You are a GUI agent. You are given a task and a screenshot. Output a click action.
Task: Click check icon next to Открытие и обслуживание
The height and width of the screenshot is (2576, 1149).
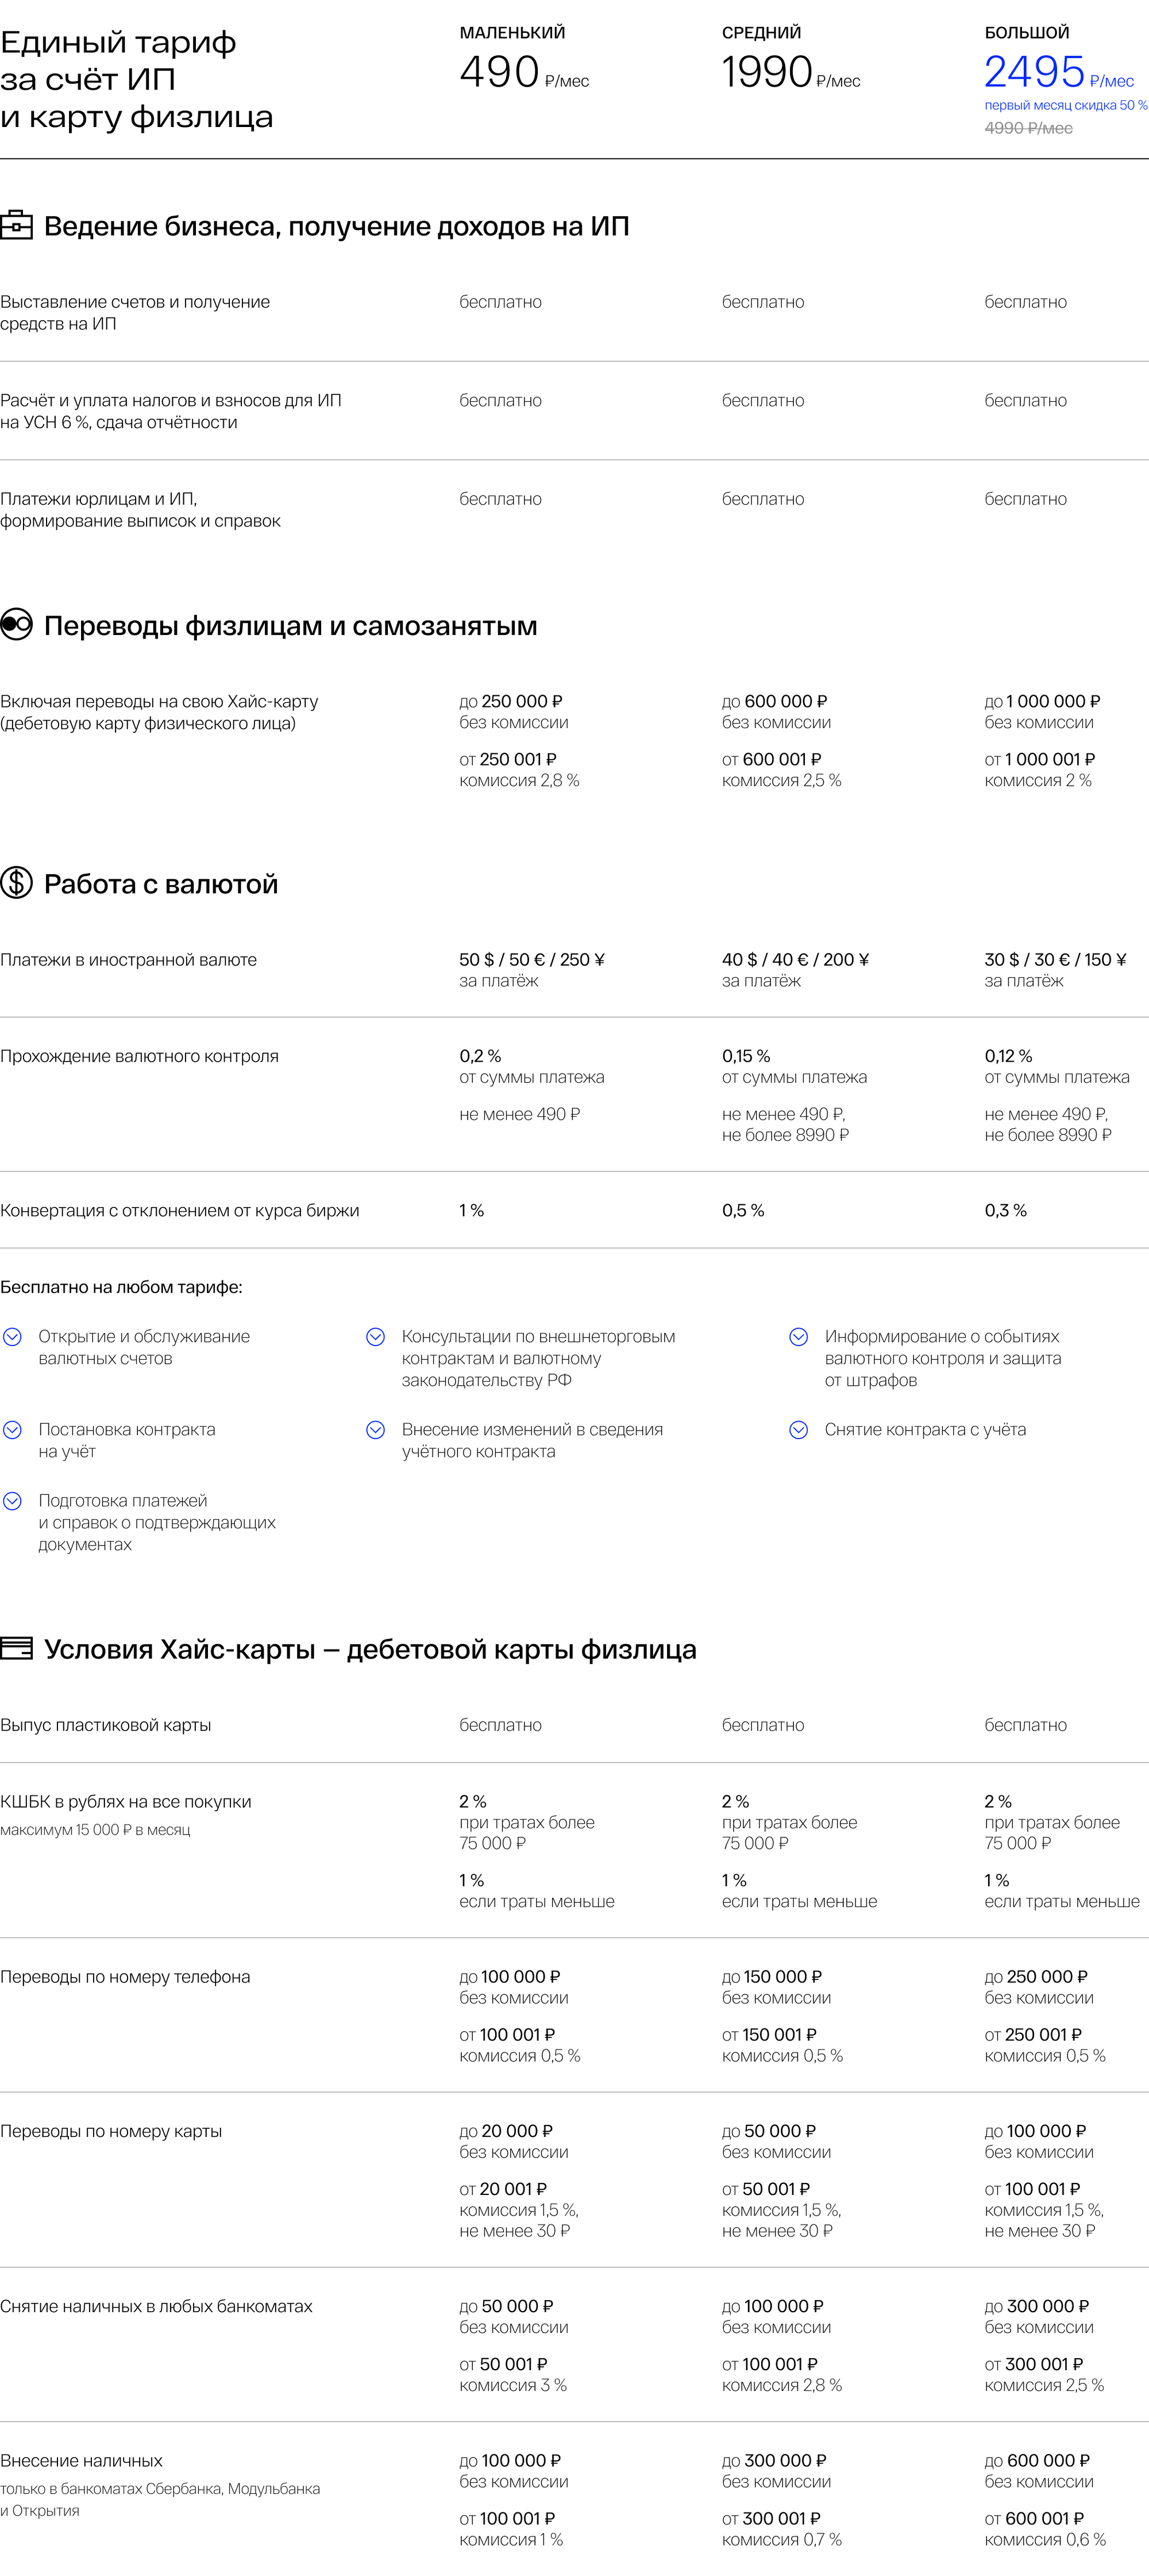point(13,1337)
